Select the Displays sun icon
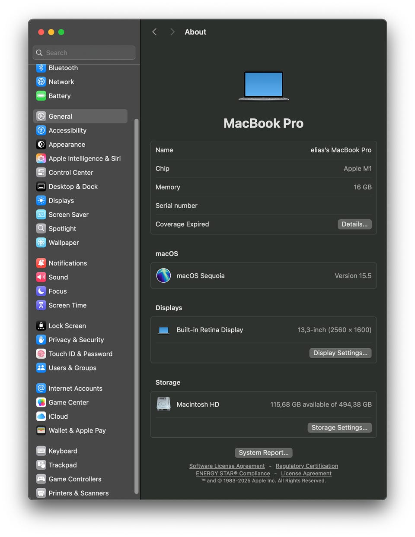This screenshot has height=537, width=415. (41, 200)
